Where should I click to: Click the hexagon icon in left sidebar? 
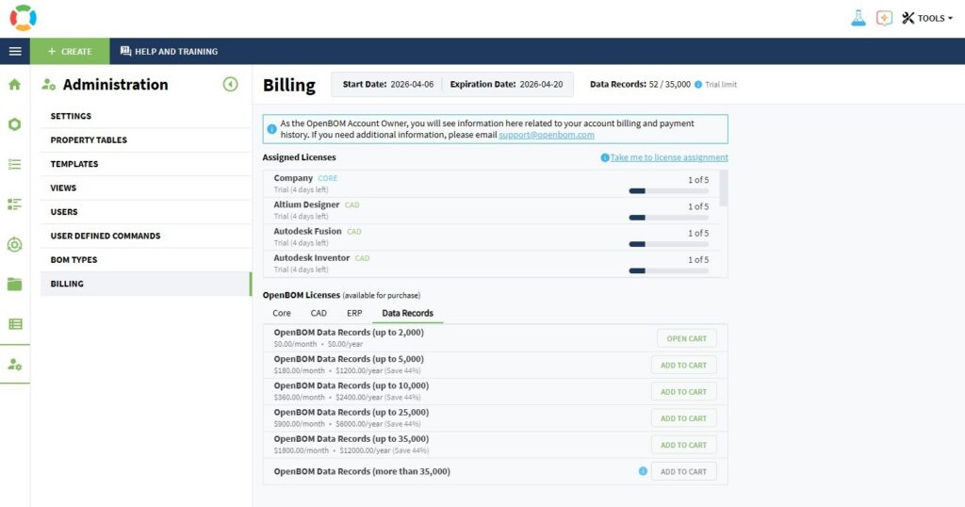click(x=15, y=124)
